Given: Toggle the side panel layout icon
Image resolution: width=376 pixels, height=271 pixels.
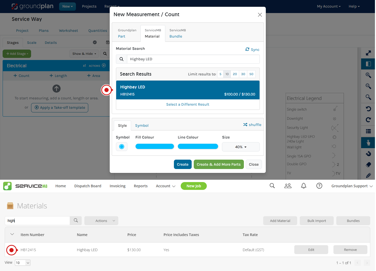Looking at the screenshot, I should pyautogui.click(x=368, y=64).
